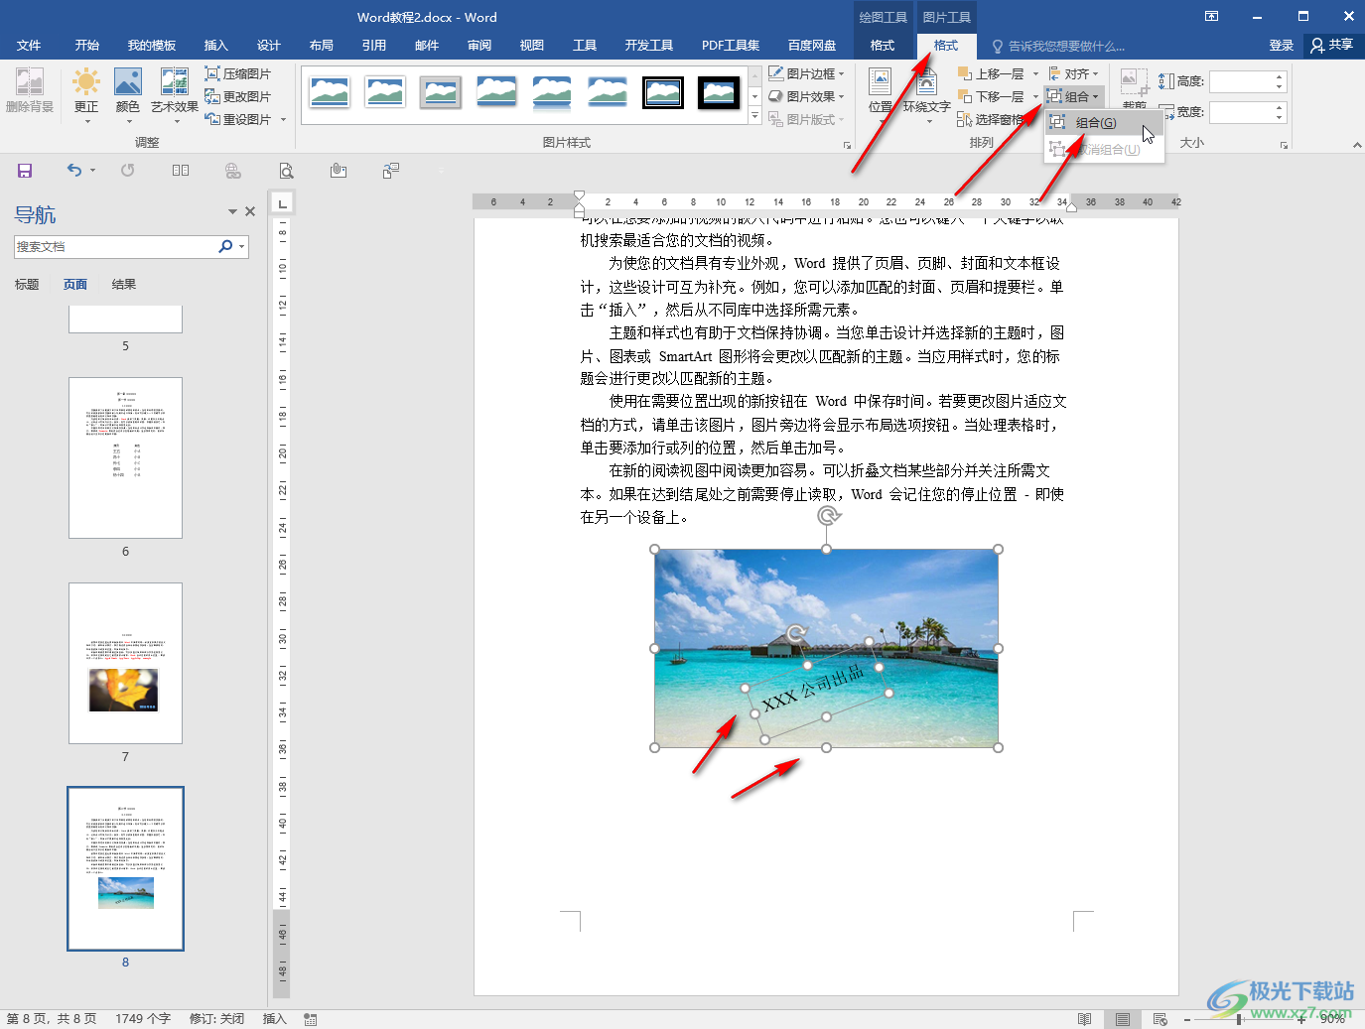Click the search document field in Navigation
1365x1029 pixels.
click(115, 246)
